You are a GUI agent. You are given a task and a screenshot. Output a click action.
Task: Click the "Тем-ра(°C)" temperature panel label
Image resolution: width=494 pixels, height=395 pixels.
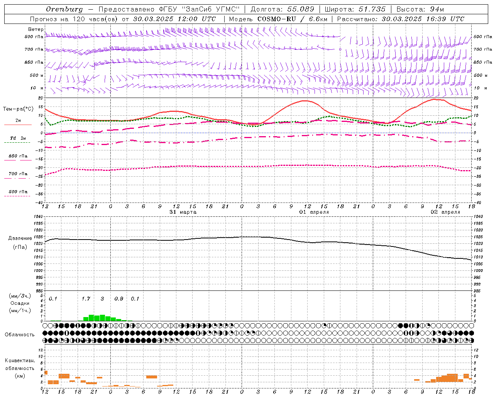click(18, 109)
